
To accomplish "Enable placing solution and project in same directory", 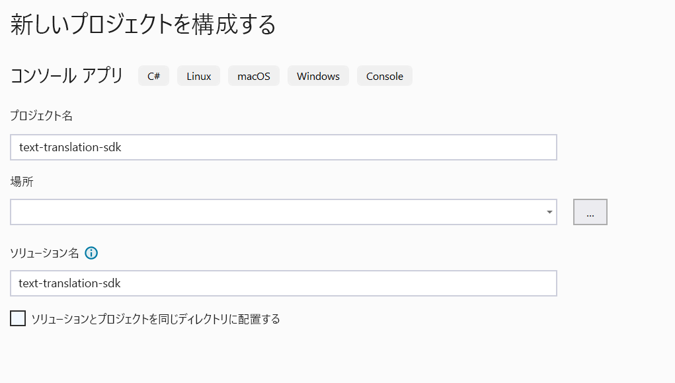I will click(18, 318).
